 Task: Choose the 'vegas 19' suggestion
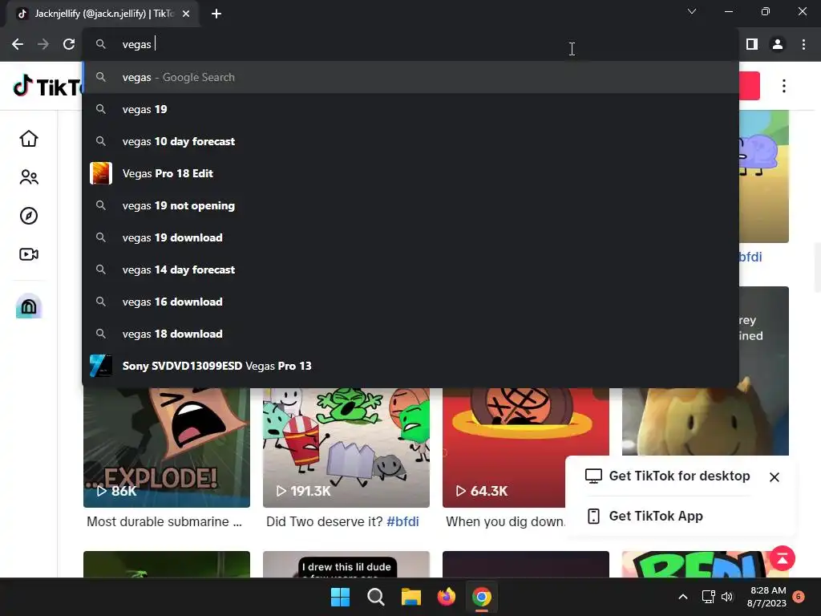[410, 109]
